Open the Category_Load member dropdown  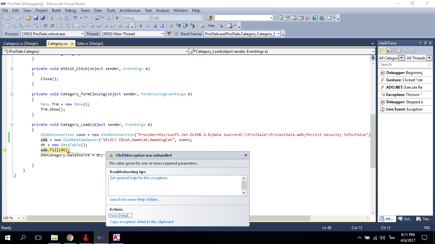(282, 51)
